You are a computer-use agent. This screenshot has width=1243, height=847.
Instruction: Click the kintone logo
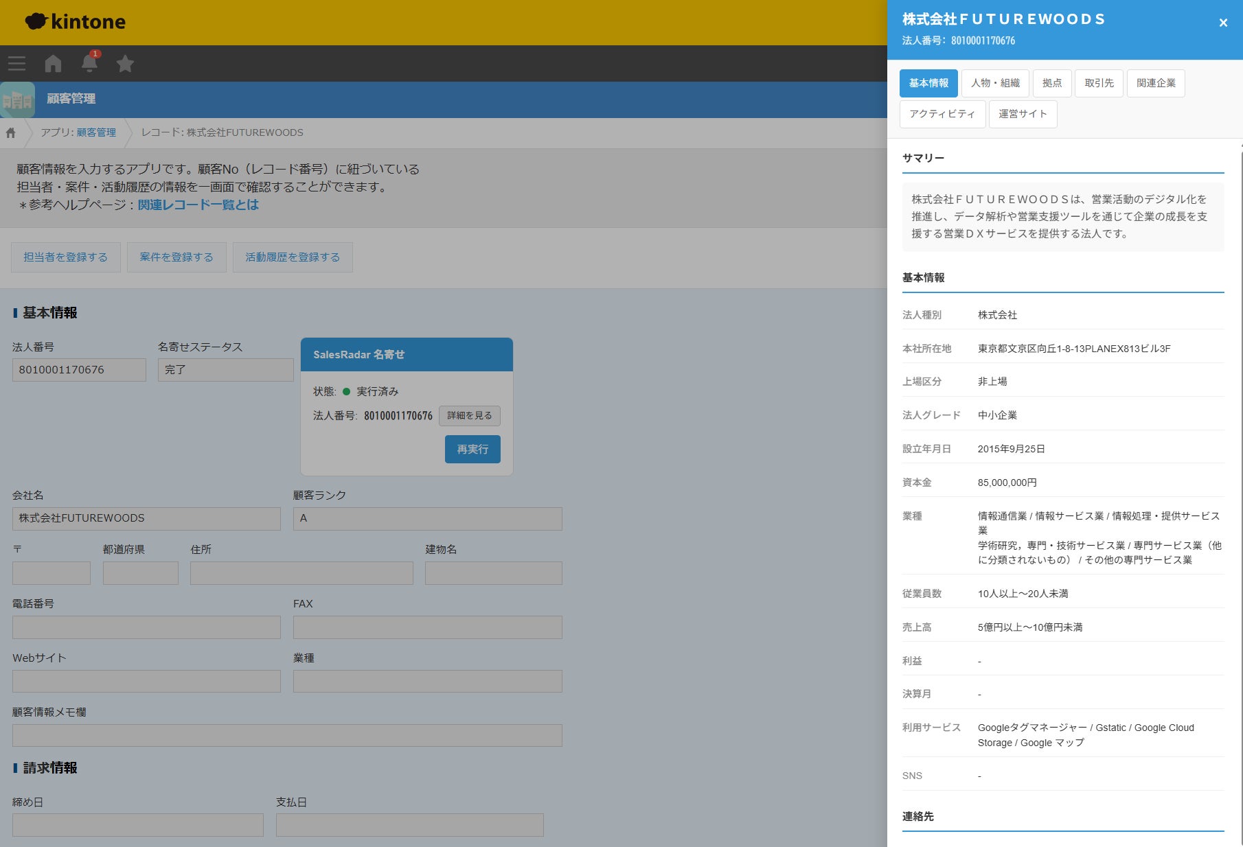[76, 22]
